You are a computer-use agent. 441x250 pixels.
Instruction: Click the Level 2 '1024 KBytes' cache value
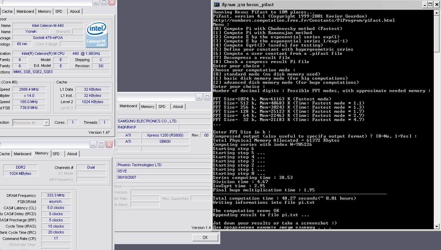(x=93, y=102)
